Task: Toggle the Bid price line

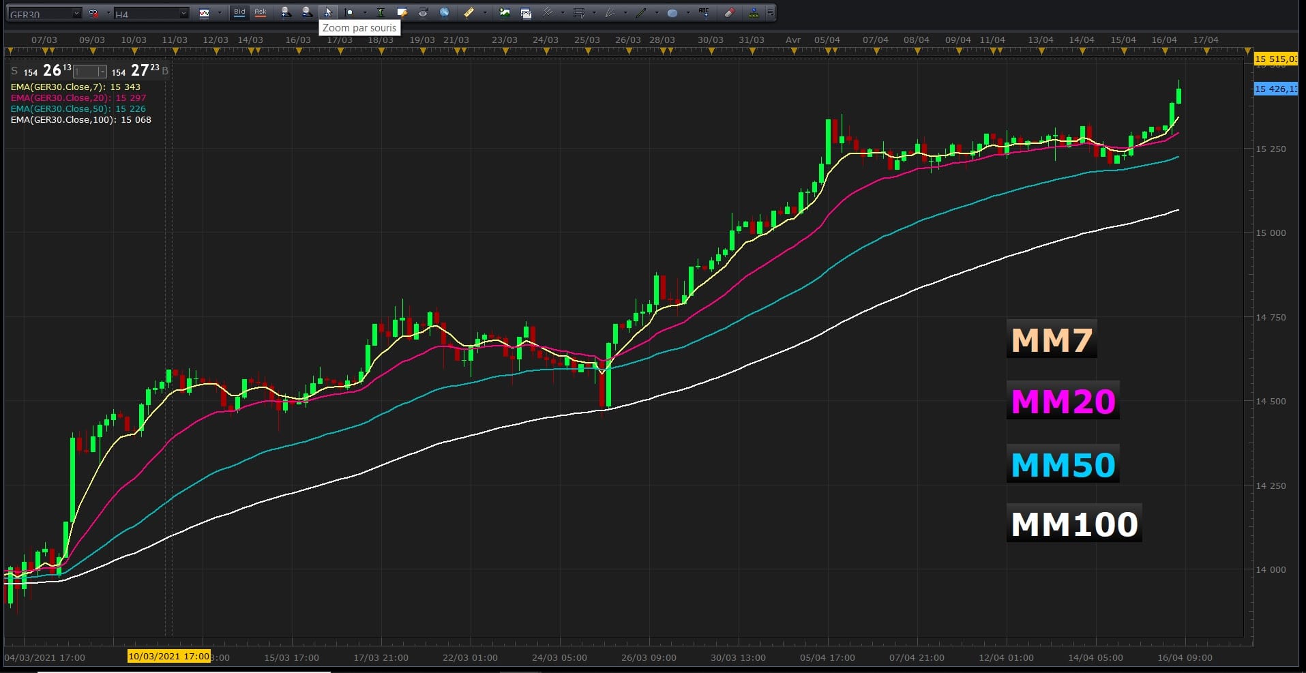Action: [x=239, y=13]
